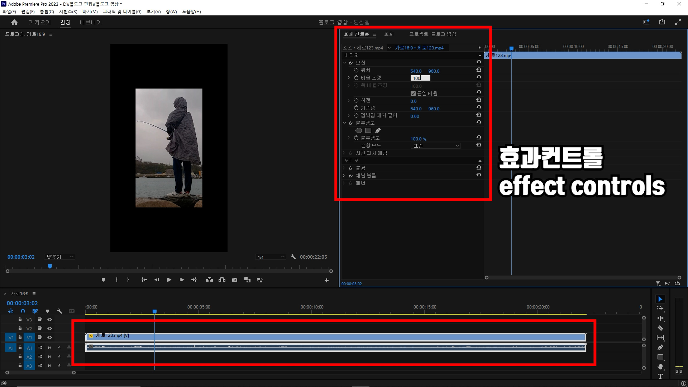Toggle the Snap magnet icon in timeline
The image size is (688, 387).
pyautogui.click(x=23, y=311)
